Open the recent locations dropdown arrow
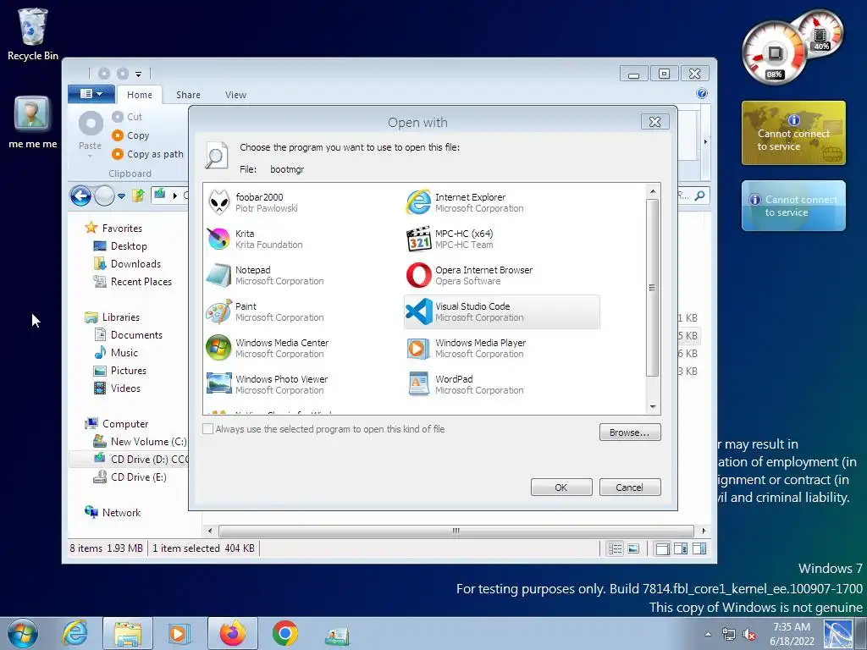Viewport: 867px width, 650px height. pos(121,196)
